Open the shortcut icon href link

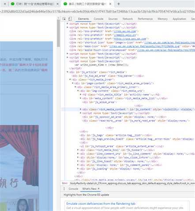coord(169,42)
